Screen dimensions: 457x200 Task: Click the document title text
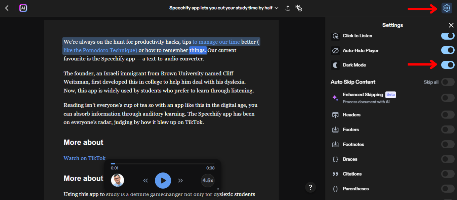[221, 8]
